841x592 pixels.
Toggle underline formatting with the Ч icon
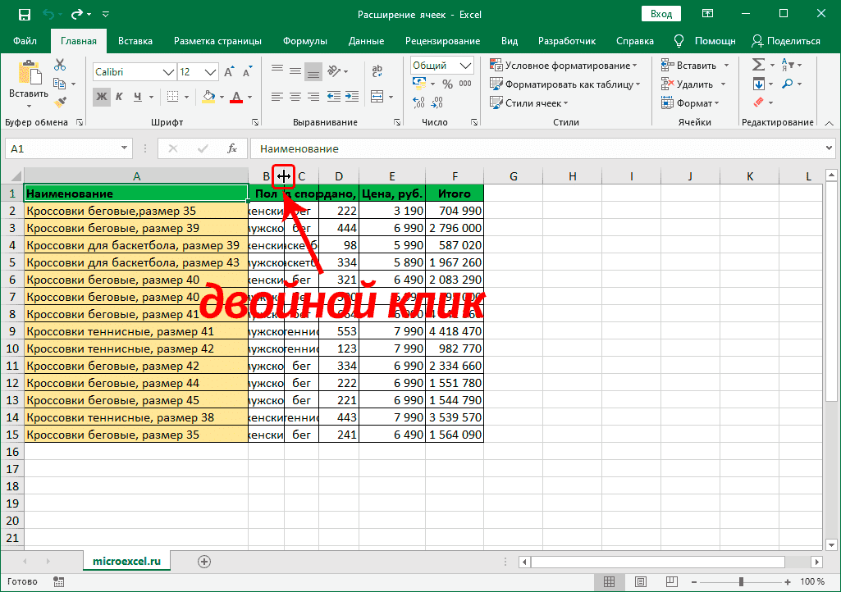click(x=137, y=97)
